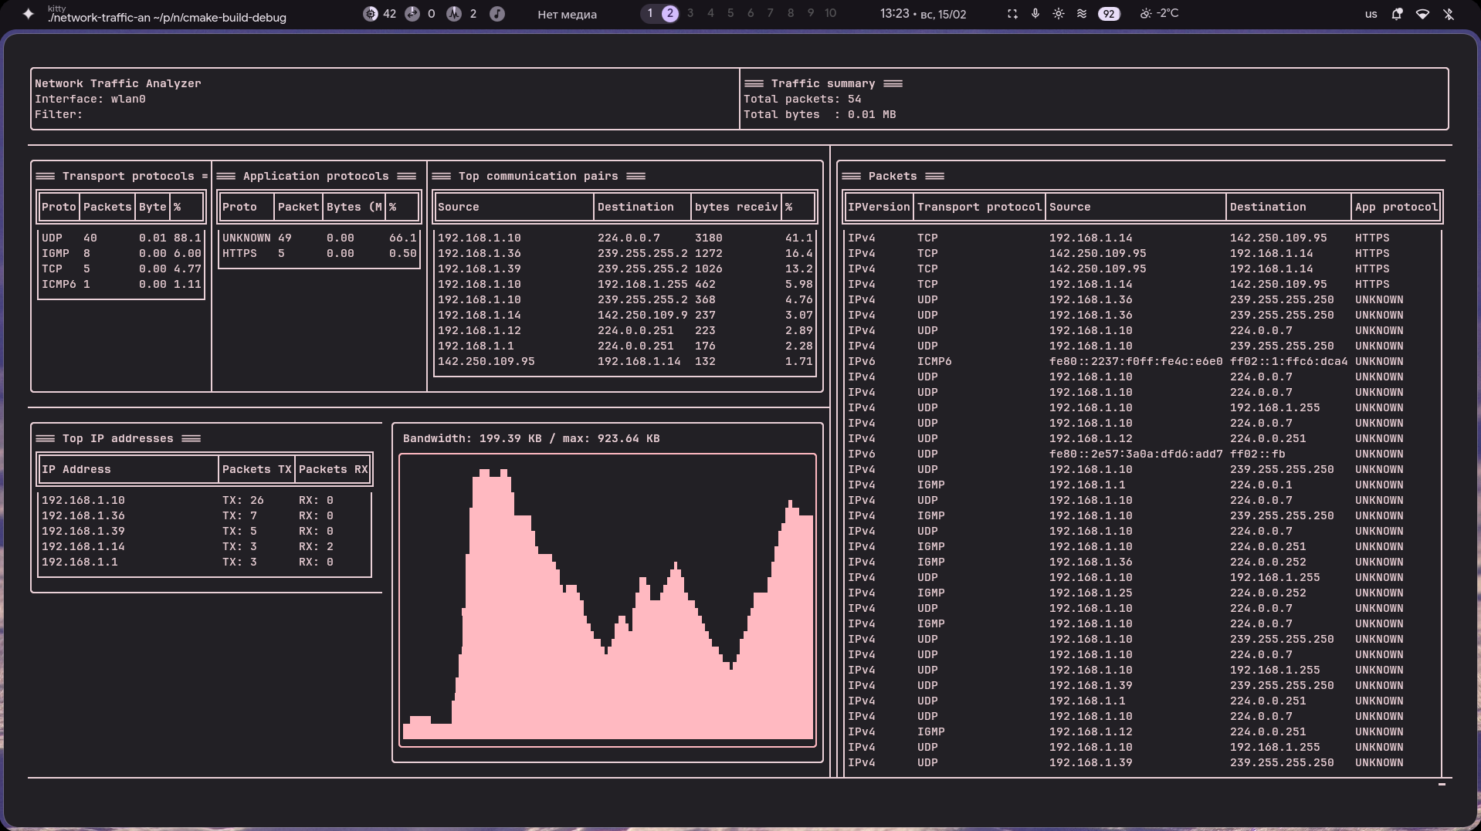Click 'Total packets: 54' in Traffic summary

point(802,99)
